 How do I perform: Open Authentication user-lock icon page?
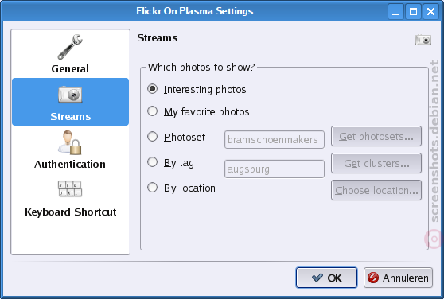70,142
